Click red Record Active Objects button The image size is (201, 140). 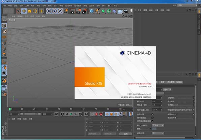click(x=96, y=114)
